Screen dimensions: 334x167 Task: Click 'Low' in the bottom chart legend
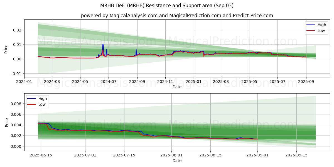coord(42,104)
